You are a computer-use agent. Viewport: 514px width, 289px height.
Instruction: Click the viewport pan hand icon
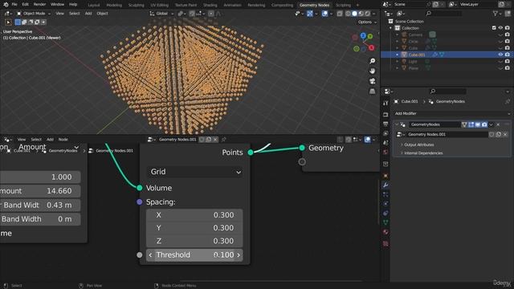373,71
